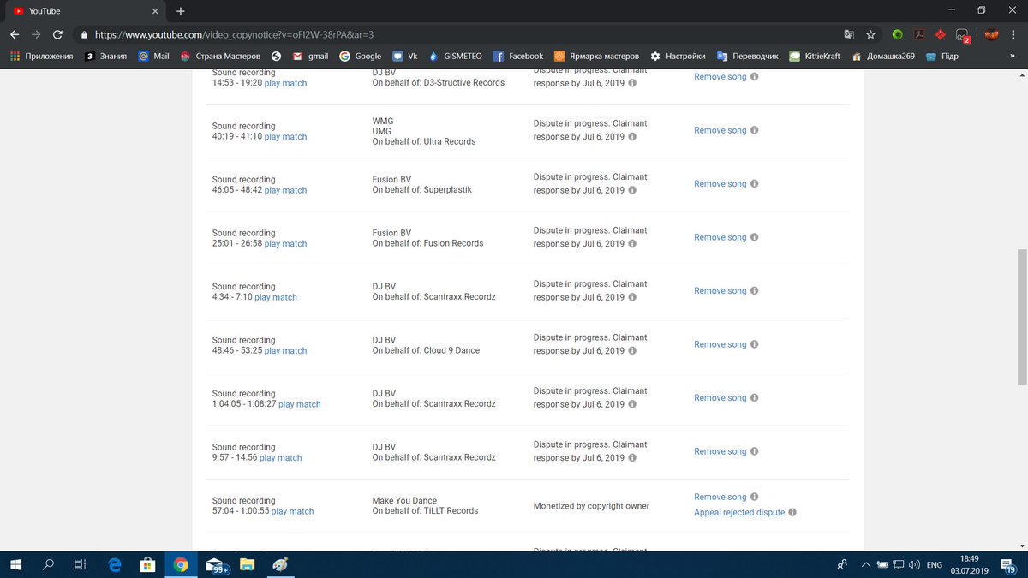Click info icon beside Ultra Records Remove song
The width and height of the screenshot is (1028, 578).
tap(755, 130)
